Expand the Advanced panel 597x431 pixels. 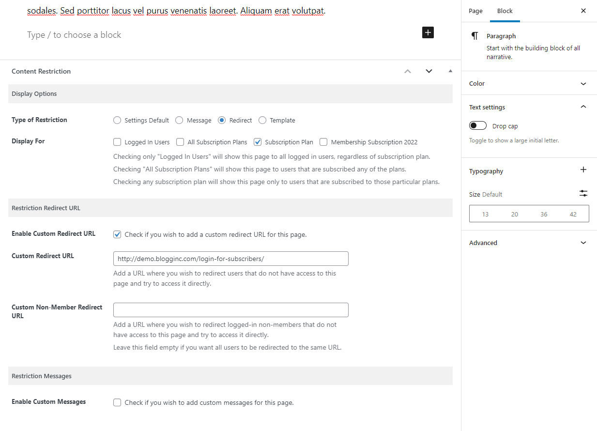[x=529, y=243]
